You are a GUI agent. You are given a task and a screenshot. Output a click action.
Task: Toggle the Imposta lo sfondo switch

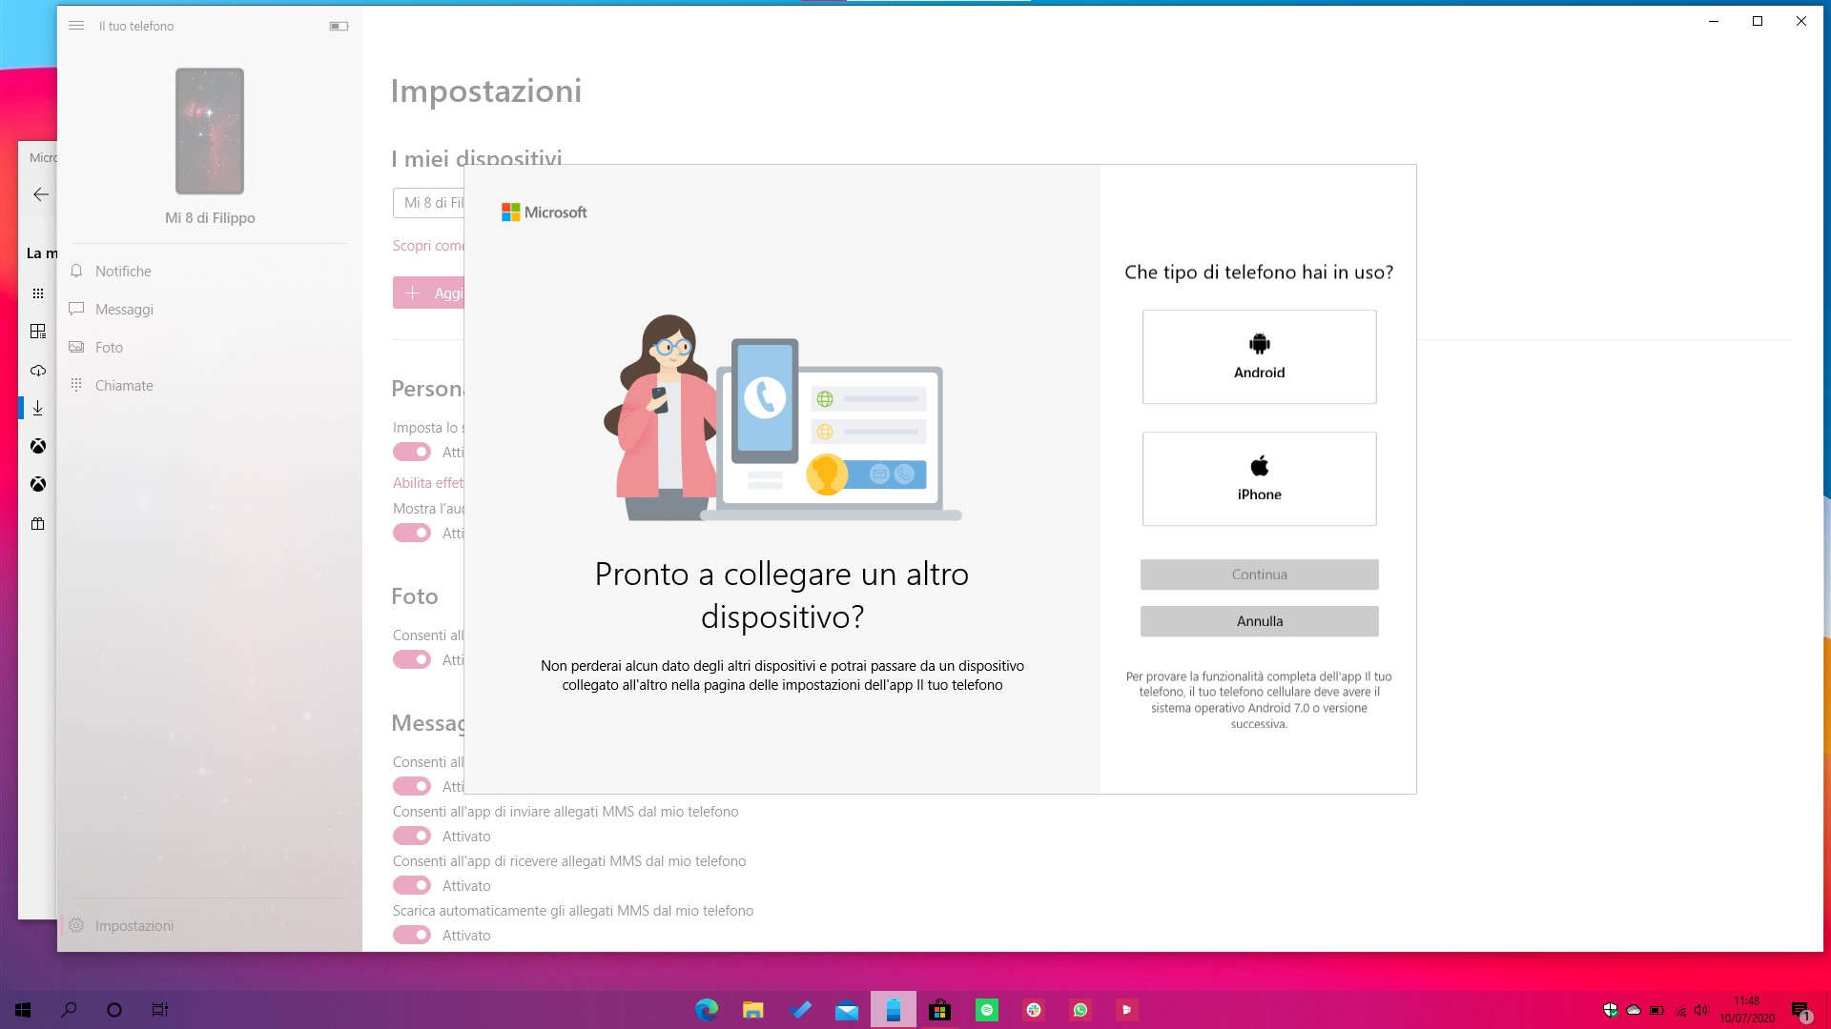tap(412, 452)
